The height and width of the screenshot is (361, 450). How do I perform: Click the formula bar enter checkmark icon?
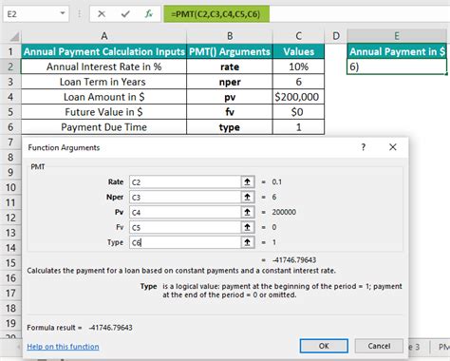pyautogui.click(x=125, y=14)
